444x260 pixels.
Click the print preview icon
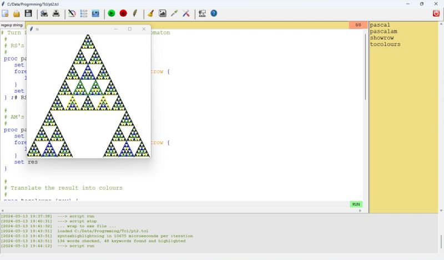click(x=44, y=13)
